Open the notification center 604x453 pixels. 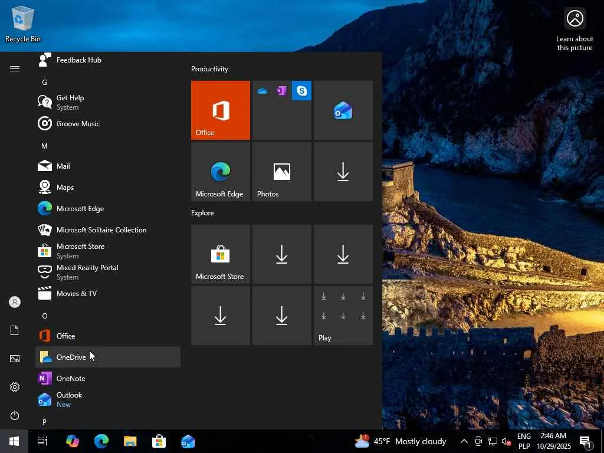click(x=585, y=441)
